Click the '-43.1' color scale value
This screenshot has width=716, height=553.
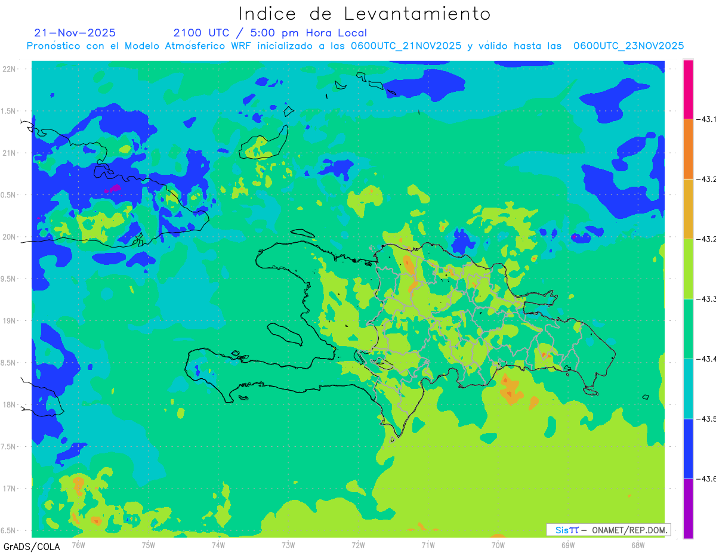click(706, 120)
